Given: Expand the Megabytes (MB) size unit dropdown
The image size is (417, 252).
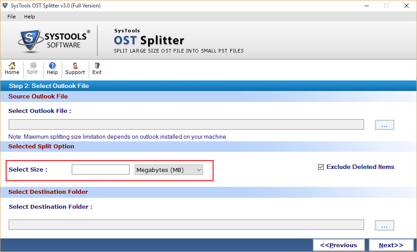Looking at the screenshot, I should coord(169,170).
